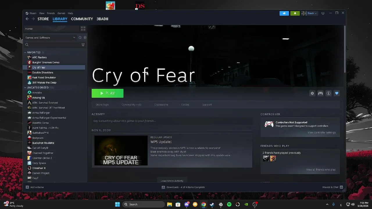Open 3badii account dropdown
Image resolution: width=372 pixels, height=209 pixels.
coord(309,13)
